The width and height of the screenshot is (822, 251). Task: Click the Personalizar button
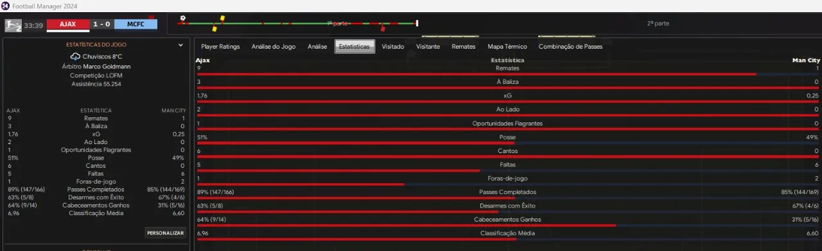tap(166, 232)
